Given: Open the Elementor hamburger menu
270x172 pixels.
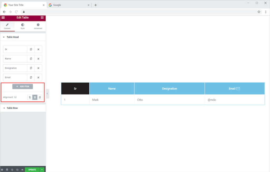Looking at the screenshot, I should [3, 18].
